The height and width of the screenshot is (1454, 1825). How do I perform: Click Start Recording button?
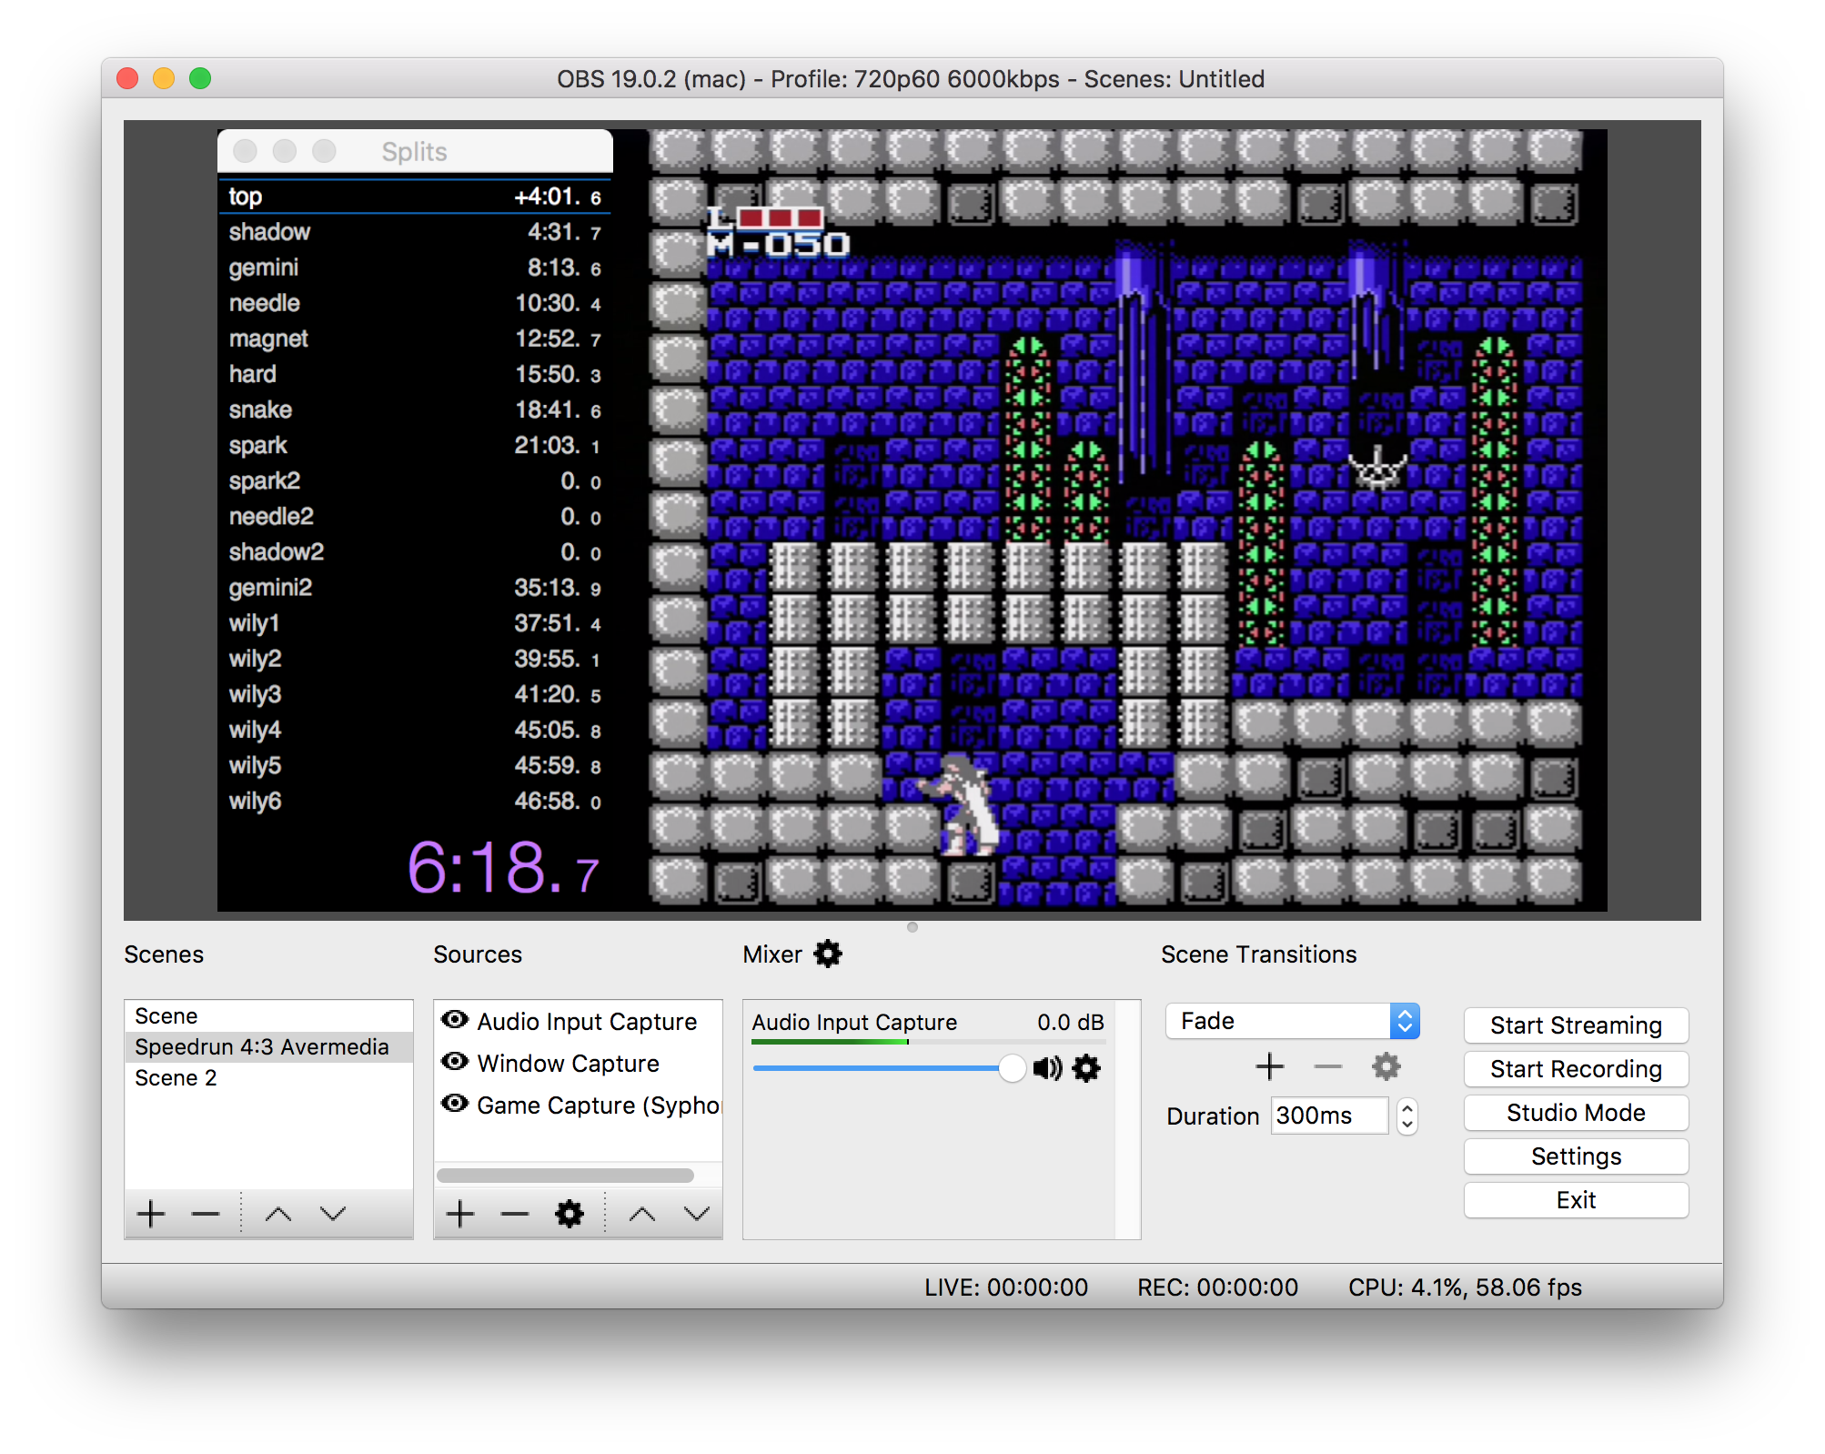point(1576,1069)
